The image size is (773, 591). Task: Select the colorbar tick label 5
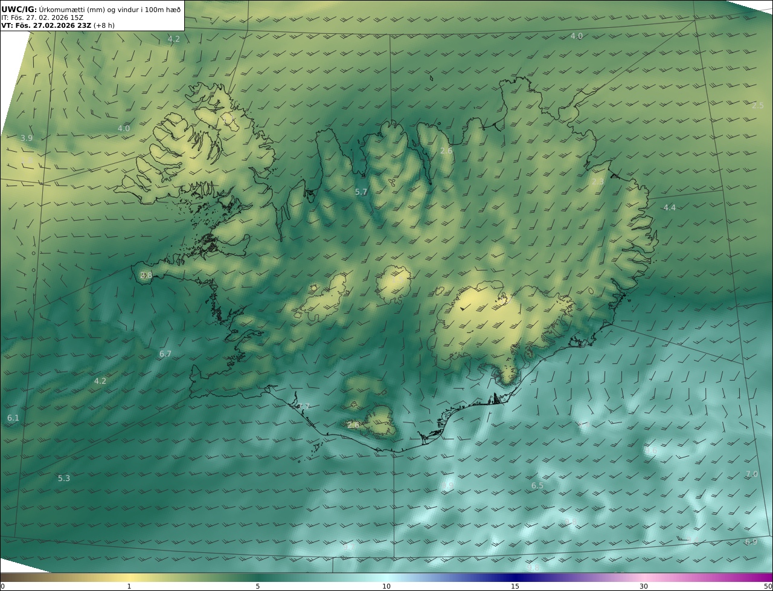(258, 586)
